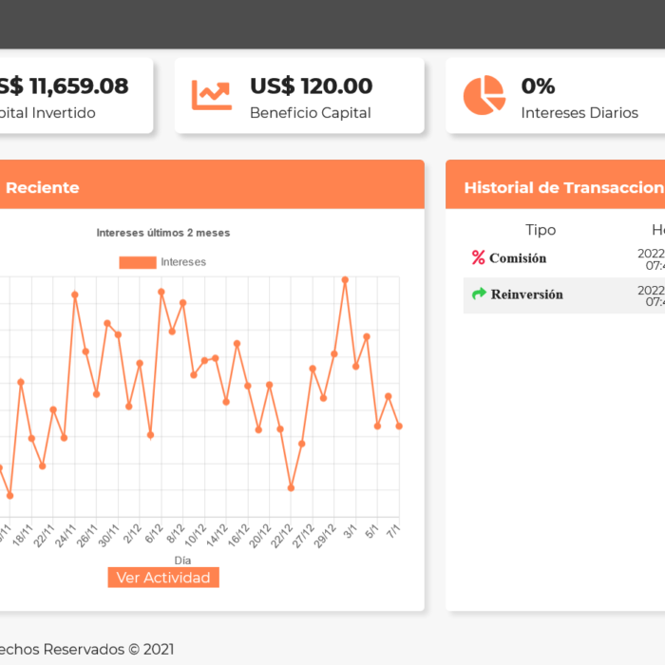Screen dimensions: 665x665
Task: Click the chart data point at 24/11
Action: [x=75, y=294]
